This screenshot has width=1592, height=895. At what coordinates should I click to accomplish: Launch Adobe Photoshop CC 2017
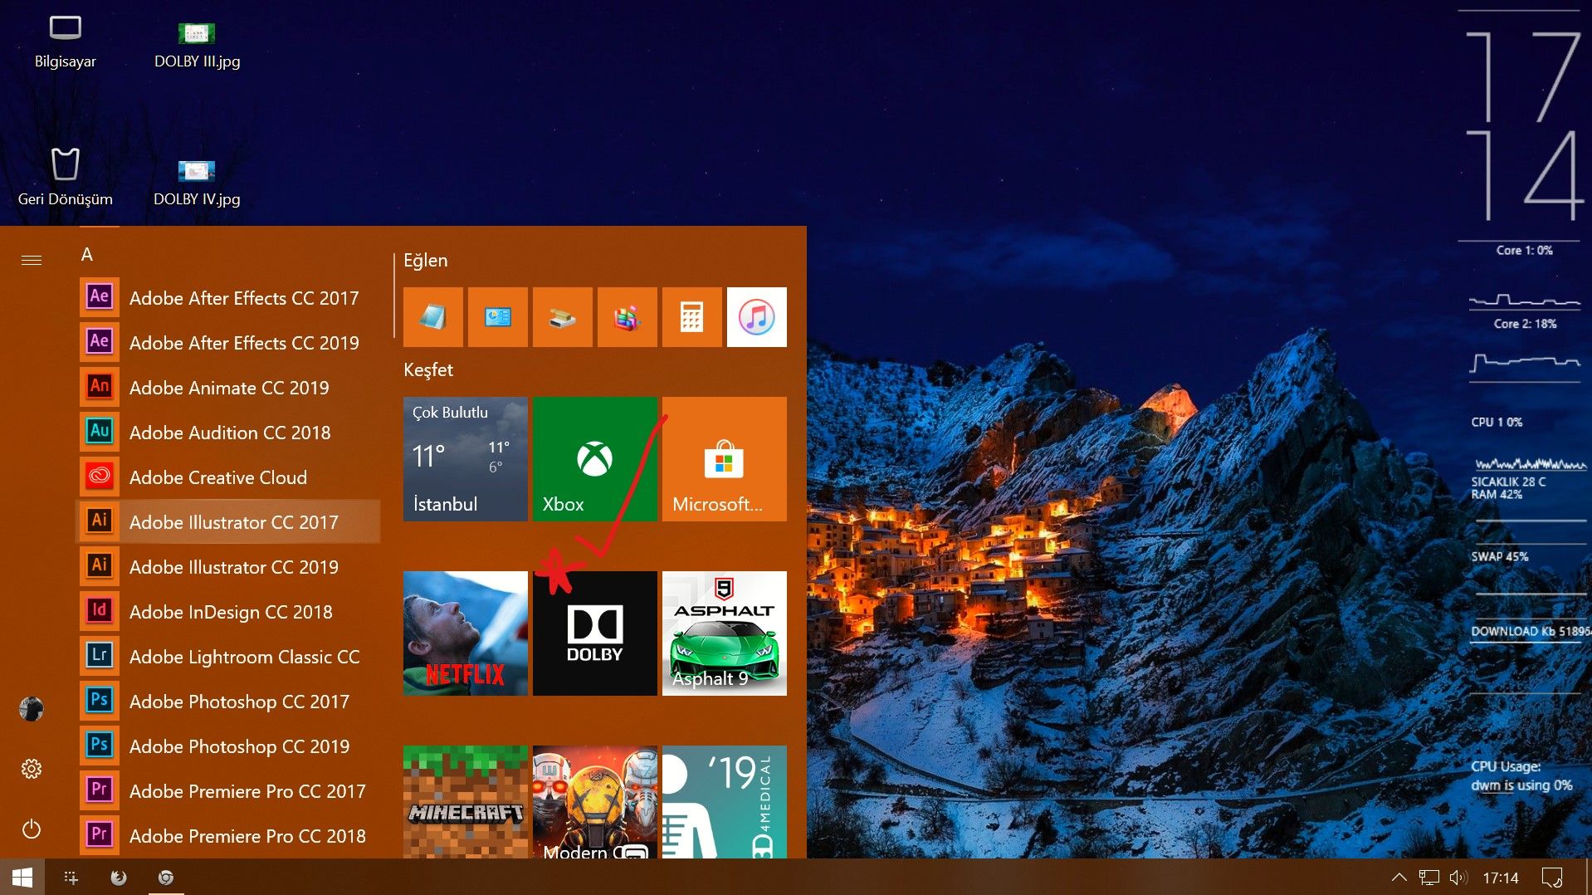click(228, 702)
